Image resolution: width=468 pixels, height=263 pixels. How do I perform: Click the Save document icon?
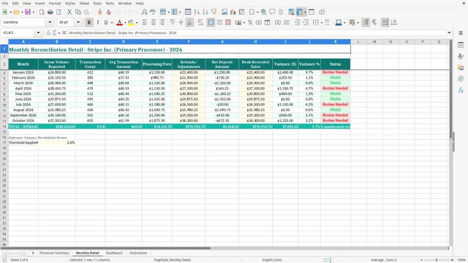[x=28, y=12]
